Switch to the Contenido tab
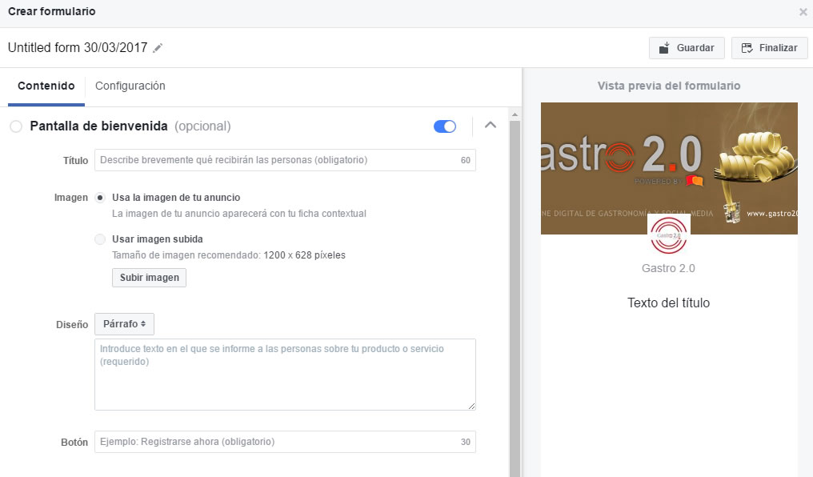The height and width of the screenshot is (477, 813). point(46,86)
